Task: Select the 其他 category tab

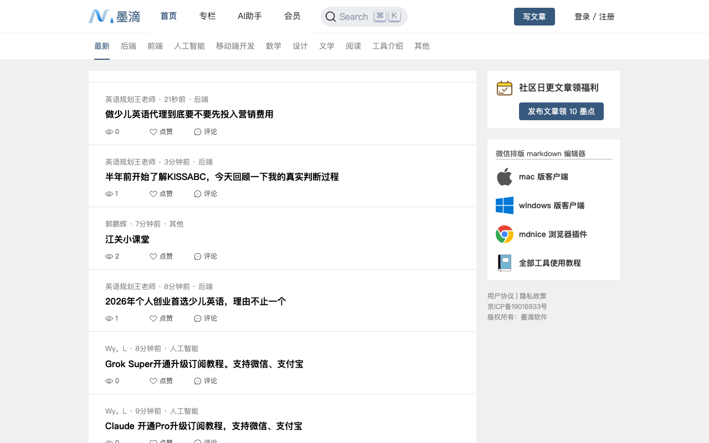Action: pos(422,46)
